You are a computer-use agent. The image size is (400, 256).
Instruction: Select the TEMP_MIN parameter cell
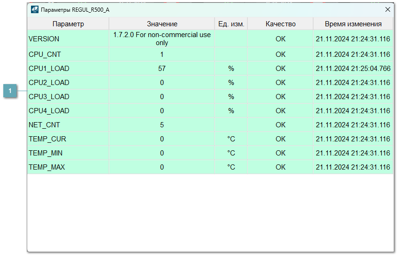coord(68,153)
